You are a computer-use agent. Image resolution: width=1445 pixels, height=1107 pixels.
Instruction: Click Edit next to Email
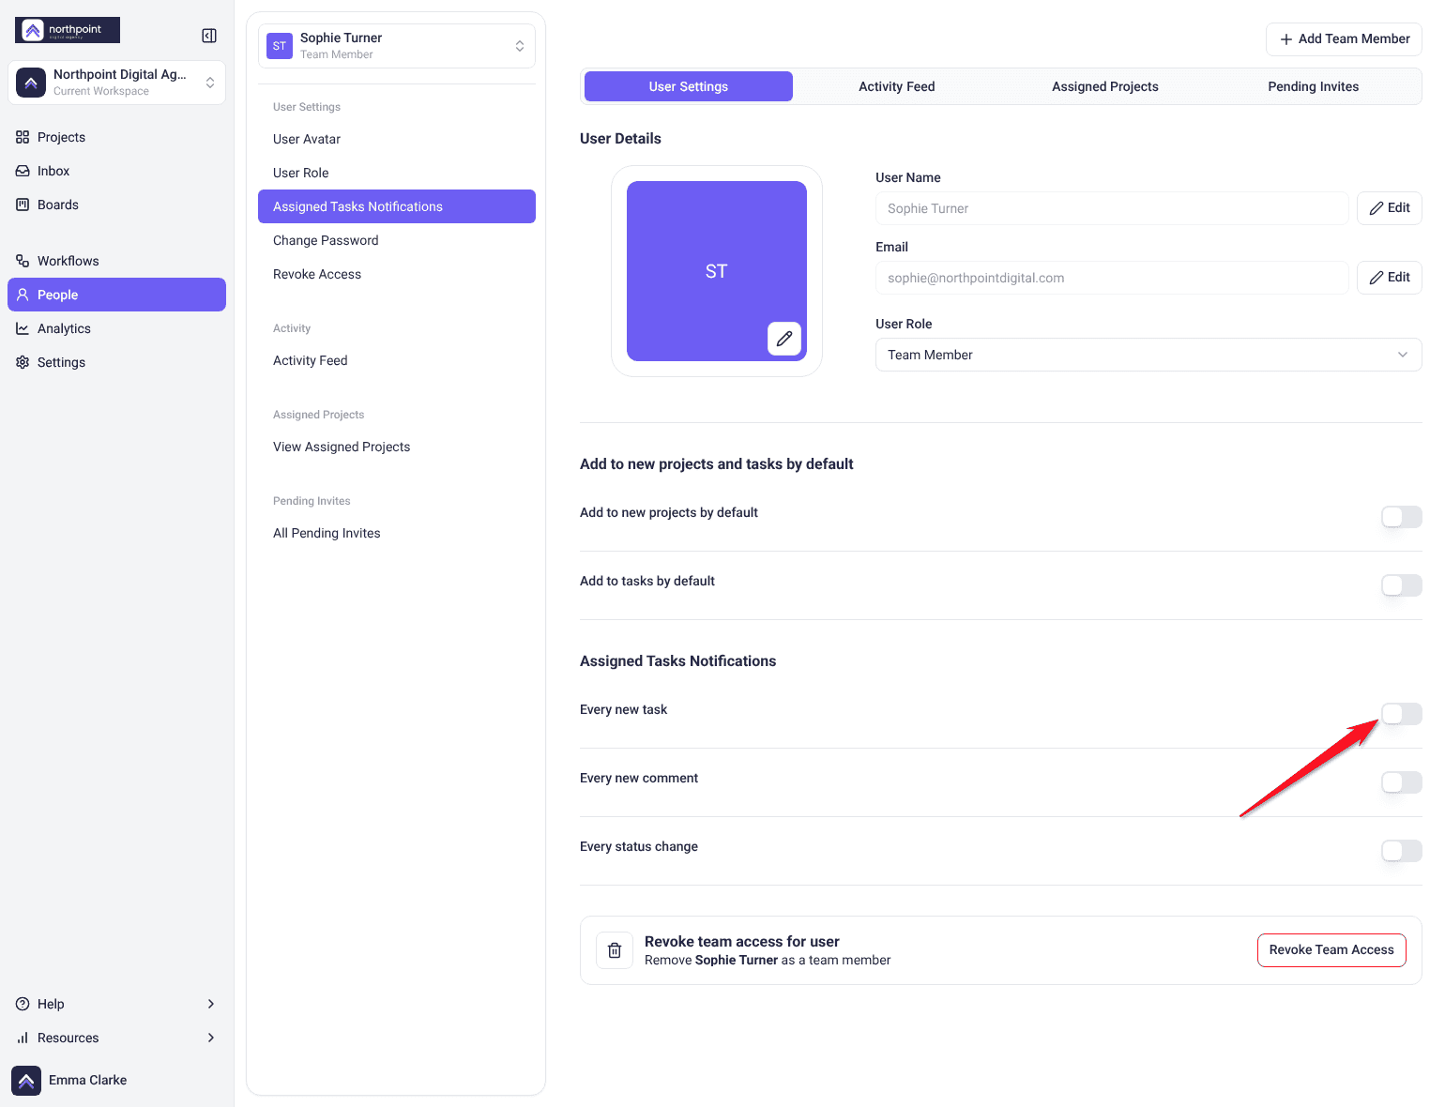pos(1390,278)
